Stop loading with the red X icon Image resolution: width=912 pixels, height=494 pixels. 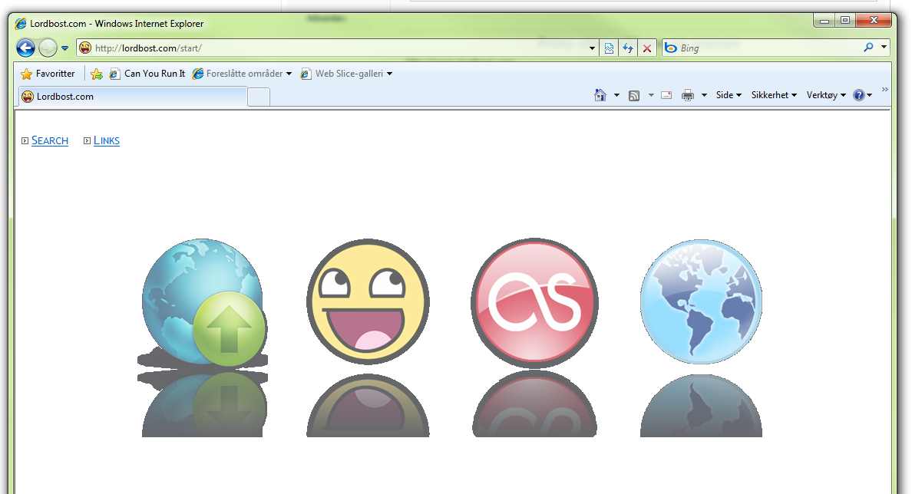click(x=647, y=48)
